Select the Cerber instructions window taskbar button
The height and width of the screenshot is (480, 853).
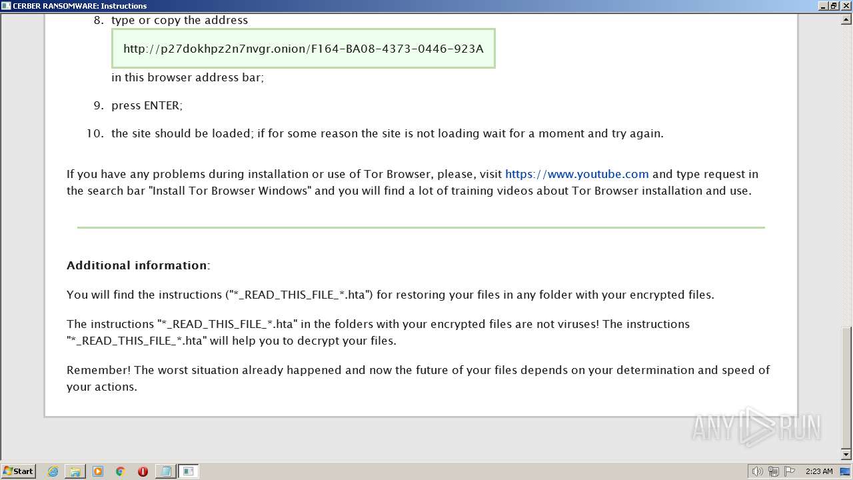[x=189, y=471]
